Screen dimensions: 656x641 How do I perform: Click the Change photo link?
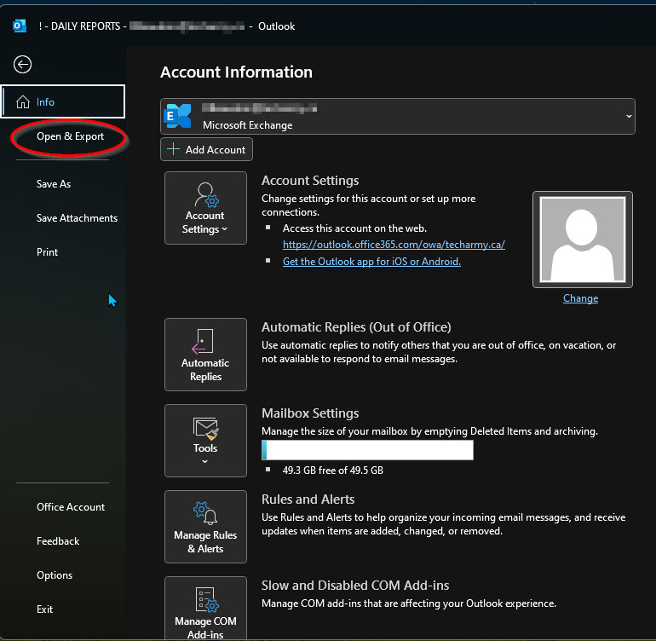580,298
